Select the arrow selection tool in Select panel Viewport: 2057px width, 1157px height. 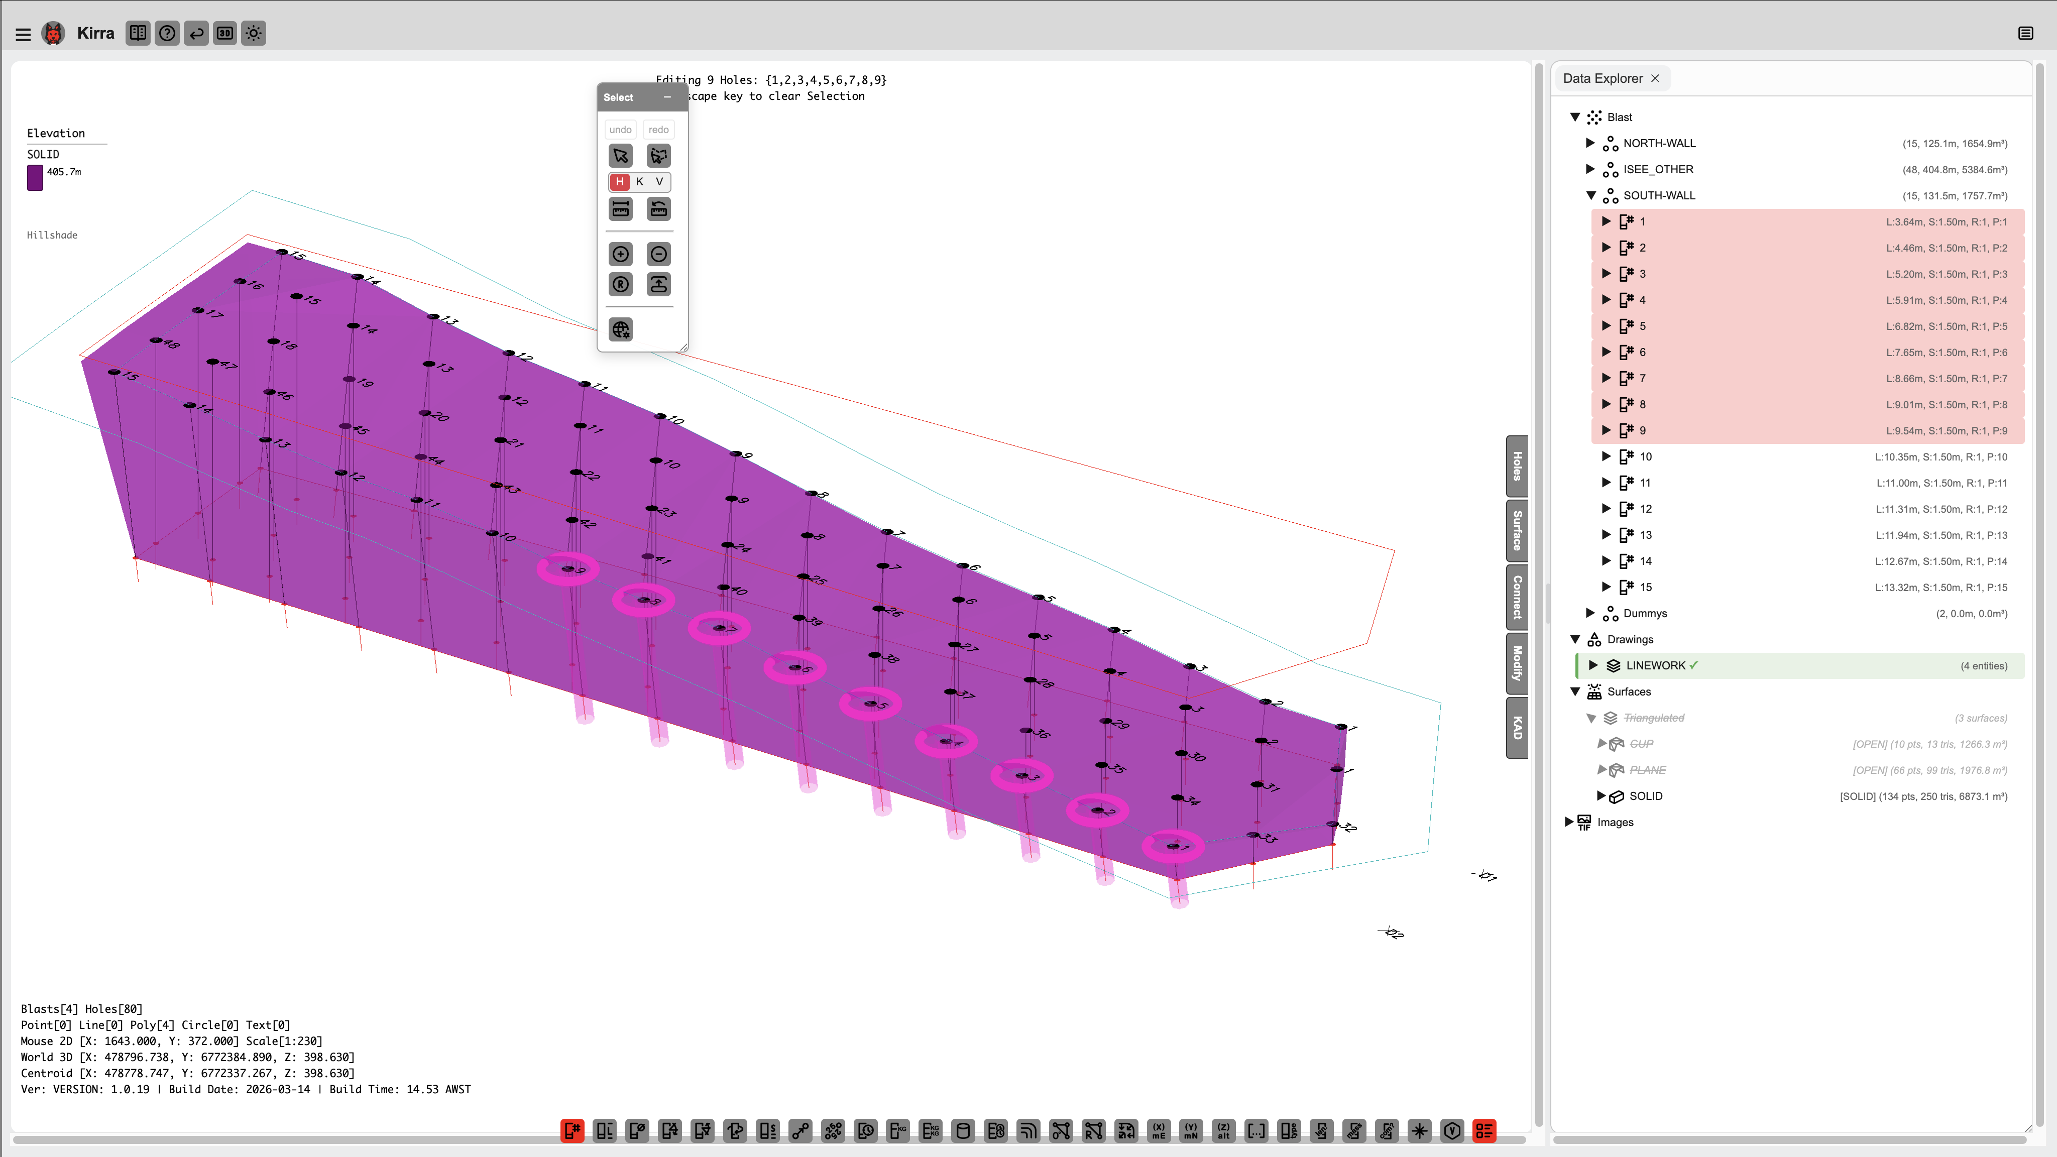coord(620,155)
